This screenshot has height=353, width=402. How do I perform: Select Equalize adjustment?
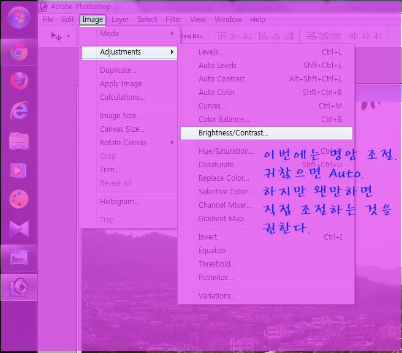pyautogui.click(x=212, y=251)
